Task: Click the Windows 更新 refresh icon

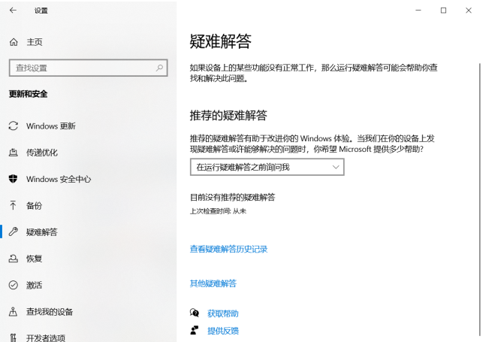Action: 14,126
